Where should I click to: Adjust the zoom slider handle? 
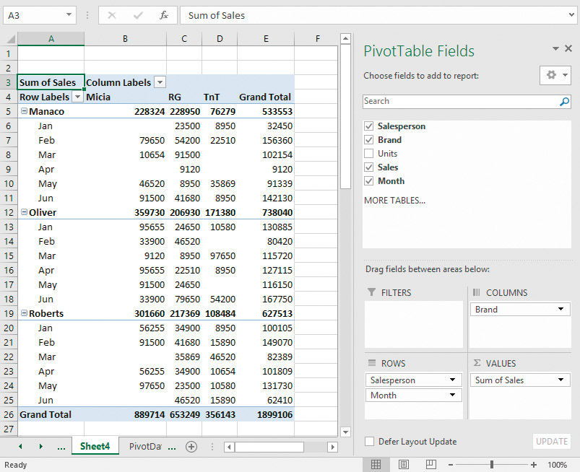[x=492, y=465]
